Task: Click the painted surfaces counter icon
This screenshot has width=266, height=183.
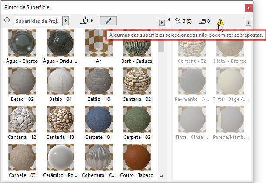Action: click(x=202, y=21)
